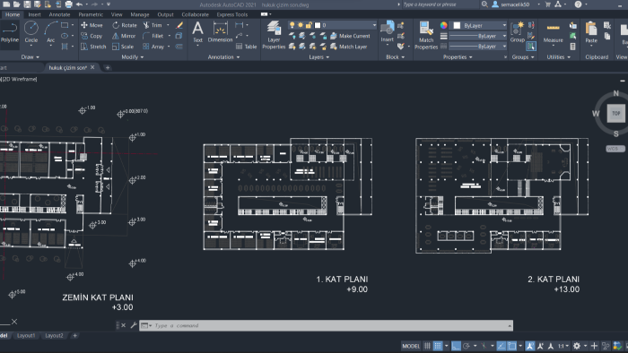Insert a Table from Annotation panel
628x353 pixels.
247,47
